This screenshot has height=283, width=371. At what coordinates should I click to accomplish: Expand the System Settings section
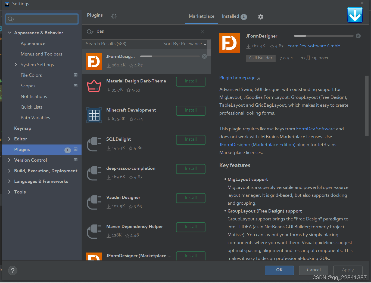coord(16,64)
